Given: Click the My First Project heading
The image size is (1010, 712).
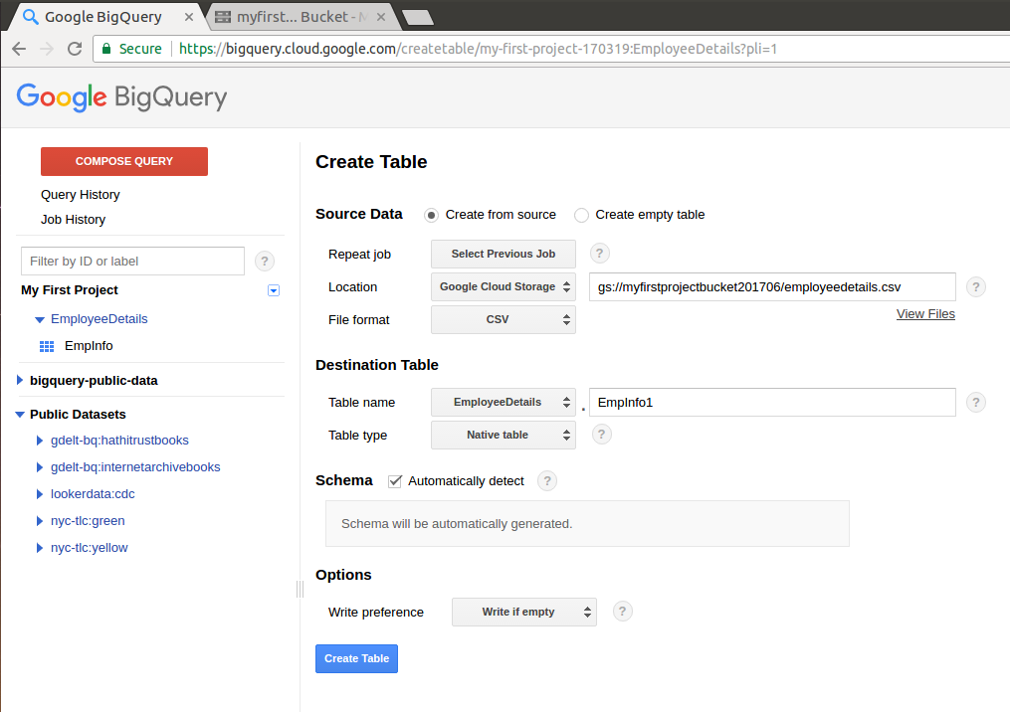Looking at the screenshot, I should click(x=70, y=290).
